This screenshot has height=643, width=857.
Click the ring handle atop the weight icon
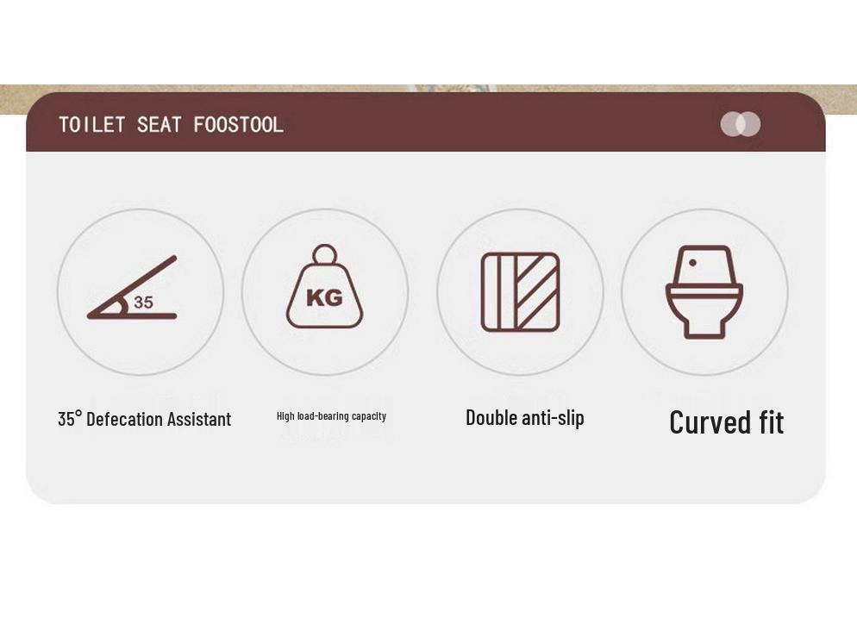coord(324,254)
